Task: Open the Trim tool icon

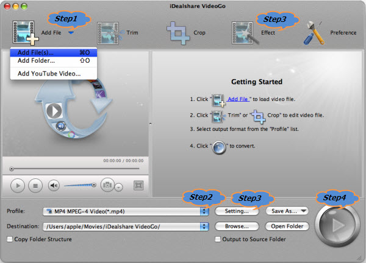Action: [110, 33]
